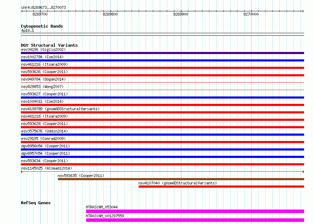Click ruler position 8270000
Viewport: 314px width, 224px height.
(251, 14)
